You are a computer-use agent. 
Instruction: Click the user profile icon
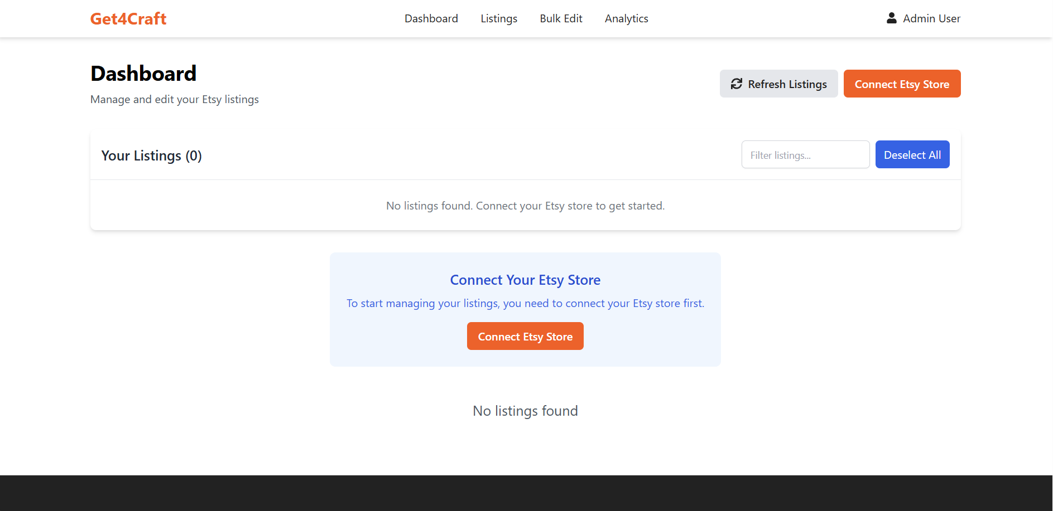(x=892, y=18)
